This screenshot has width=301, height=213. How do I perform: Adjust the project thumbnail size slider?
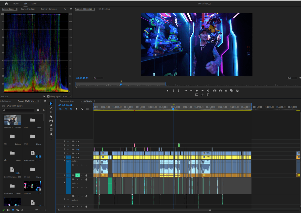tap(27, 210)
